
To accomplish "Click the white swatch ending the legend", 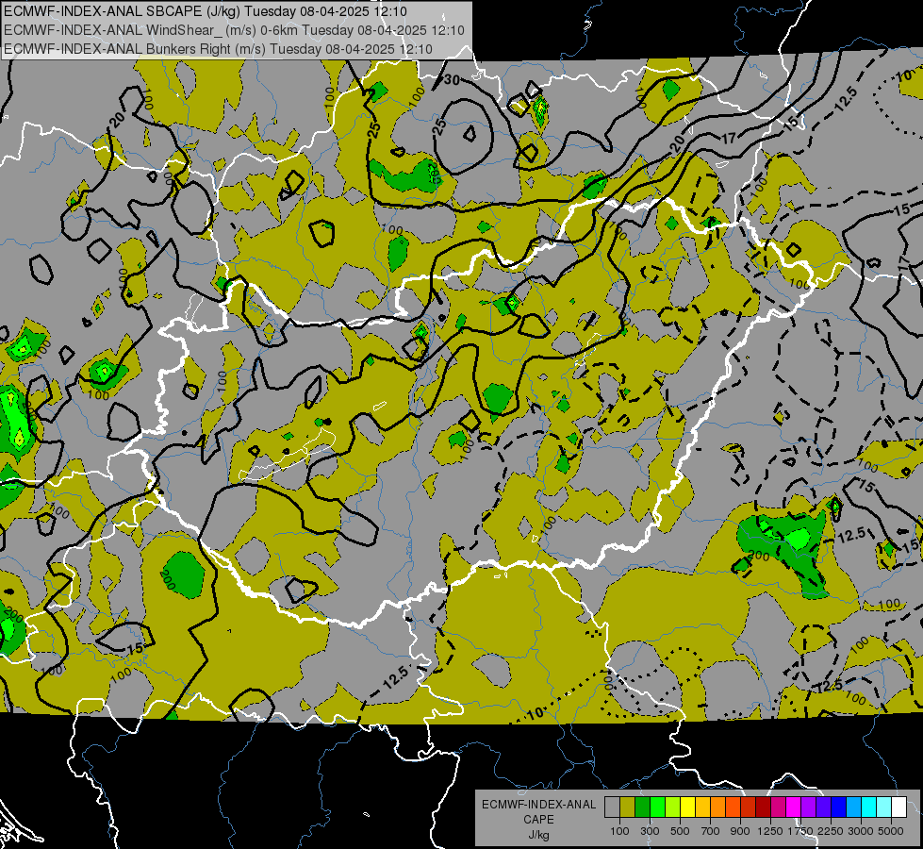I will (x=898, y=807).
